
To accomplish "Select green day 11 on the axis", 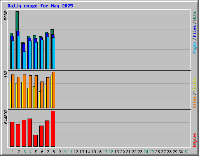I will click(70, 152).
